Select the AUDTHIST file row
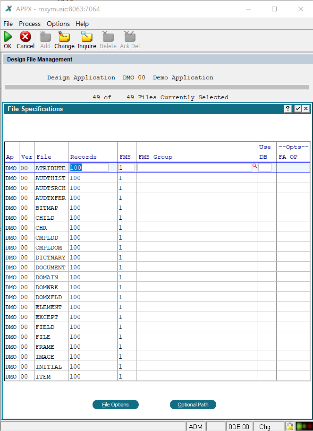313x431 pixels. [x=157, y=178]
